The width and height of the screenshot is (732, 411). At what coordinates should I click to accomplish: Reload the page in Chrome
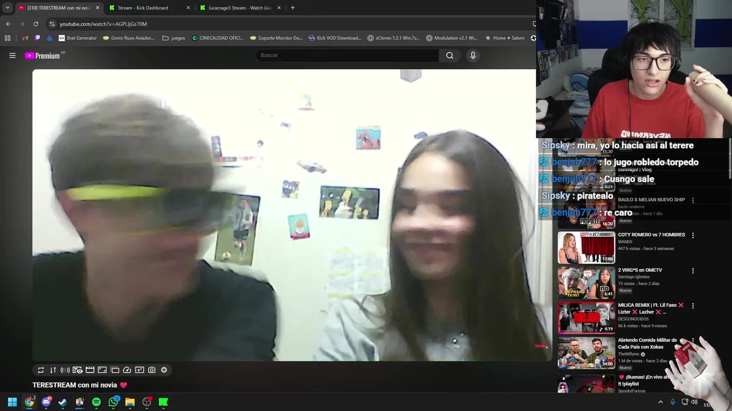coord(35,24)
